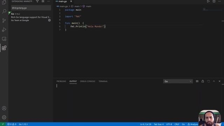Select the main.go editor tab
Viewport: 224px width, 126px height.
63,1
